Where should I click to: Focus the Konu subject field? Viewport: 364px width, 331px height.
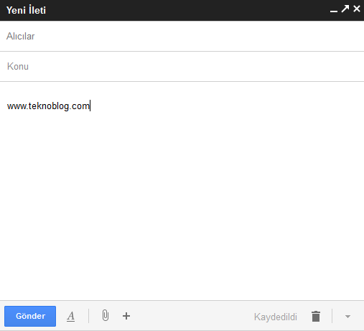tap(182, 67)
